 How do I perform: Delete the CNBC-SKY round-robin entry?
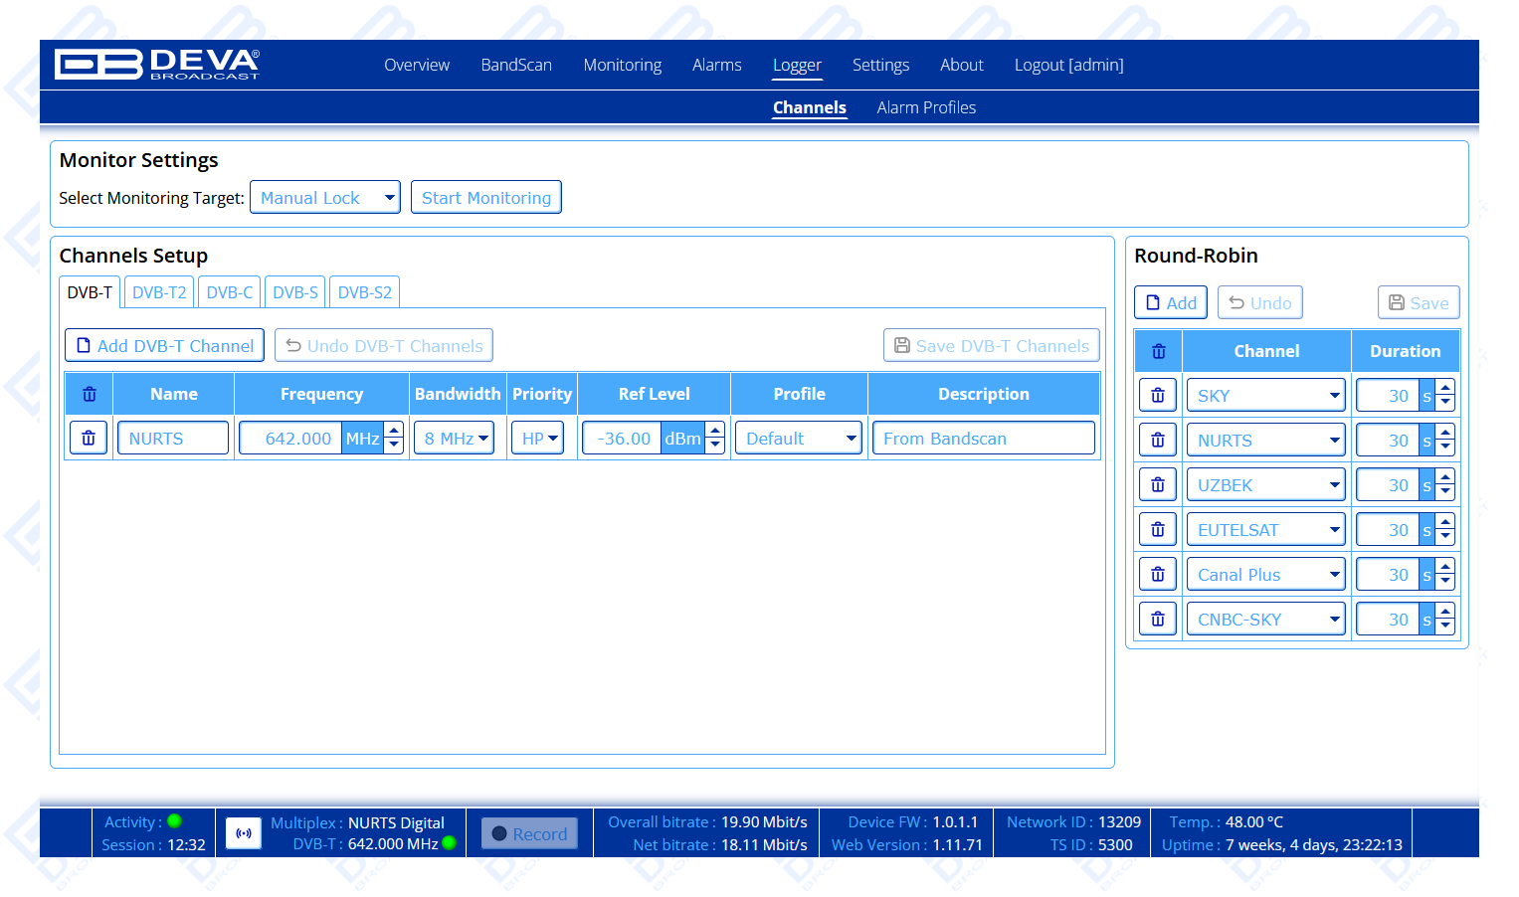[x=1158, y=619]
